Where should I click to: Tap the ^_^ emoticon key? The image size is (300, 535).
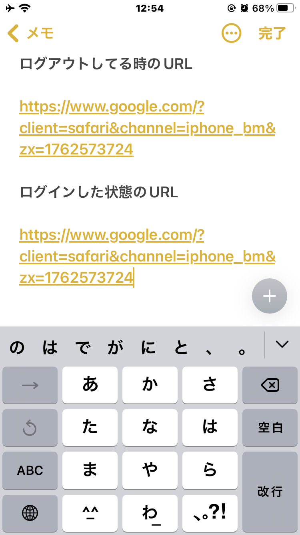[x=90, y=513]
